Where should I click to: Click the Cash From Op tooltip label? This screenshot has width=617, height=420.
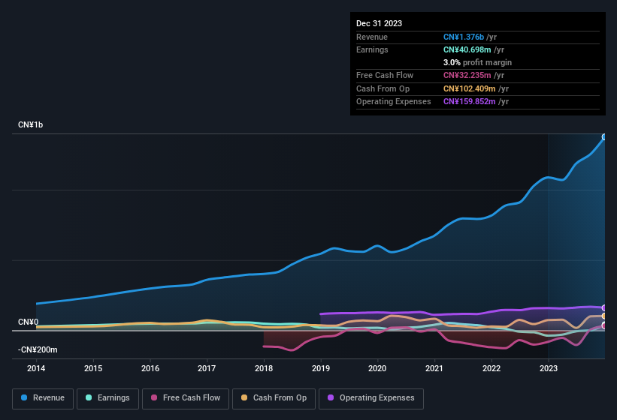(x=383, y=88)
